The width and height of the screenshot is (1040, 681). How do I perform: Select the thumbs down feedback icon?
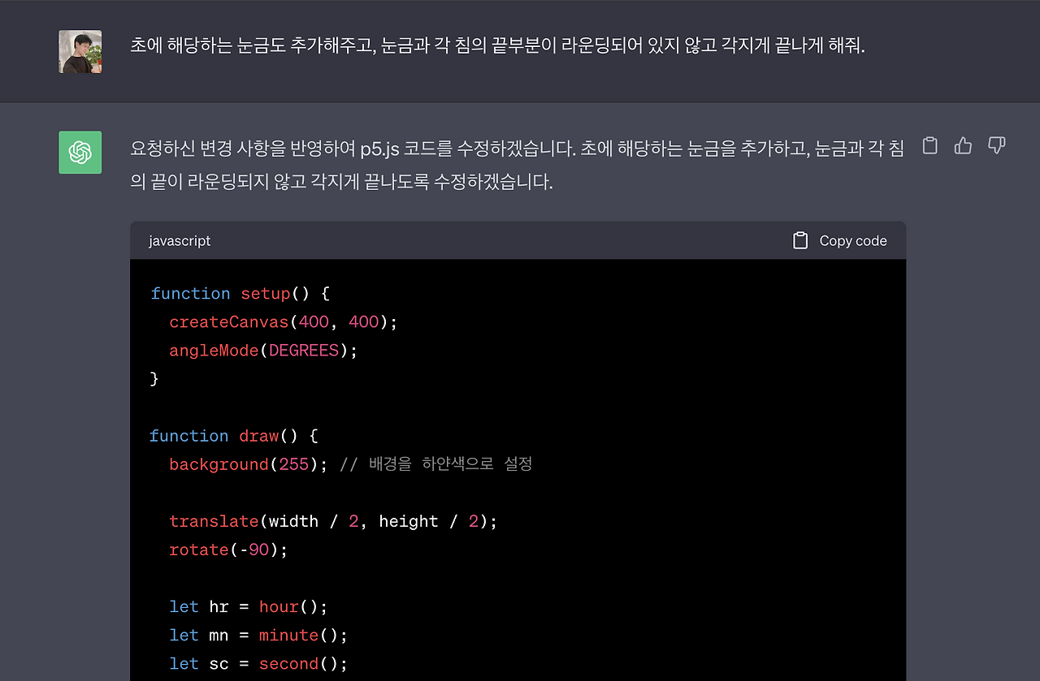click(996, 145)
